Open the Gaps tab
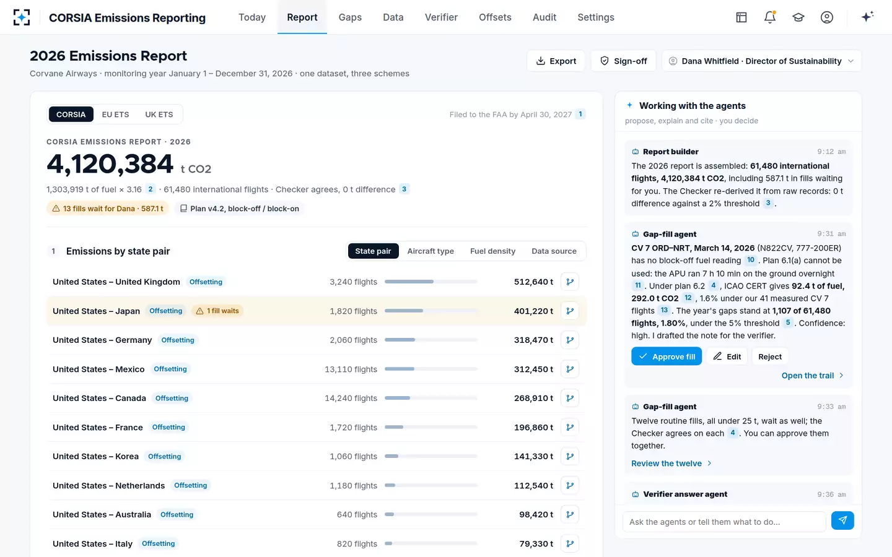 click(x=350, y=17)
